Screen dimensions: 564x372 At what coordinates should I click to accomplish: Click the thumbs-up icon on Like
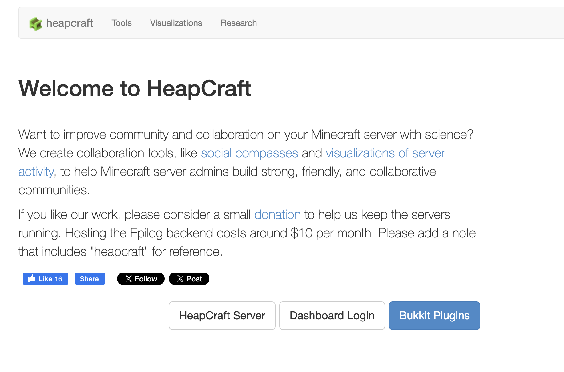[x=31, y=279]
